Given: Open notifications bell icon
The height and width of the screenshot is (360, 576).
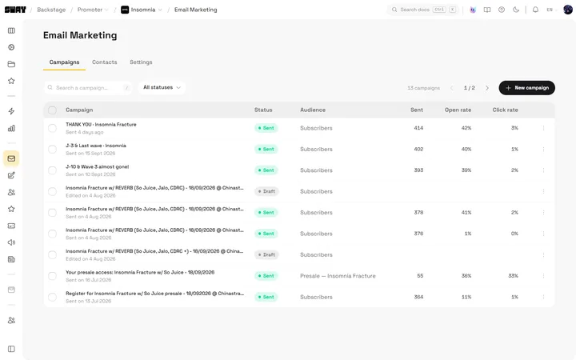Looking at the screenshot, I should click(535, 10).
